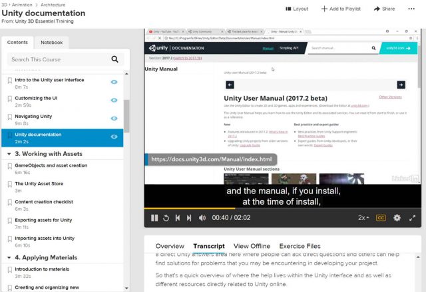
Task: Open Customizing the UI video
Action: pyautogui.click(x=36, y=98)
